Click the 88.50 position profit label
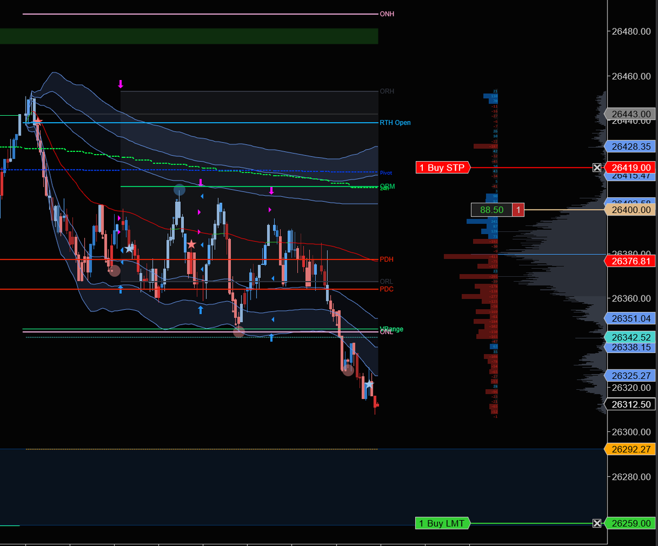 491,209
